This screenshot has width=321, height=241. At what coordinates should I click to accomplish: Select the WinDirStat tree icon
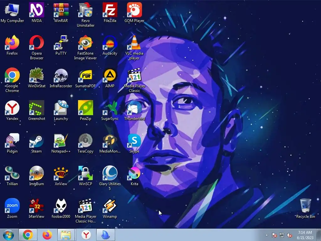(x=36, y=78)
